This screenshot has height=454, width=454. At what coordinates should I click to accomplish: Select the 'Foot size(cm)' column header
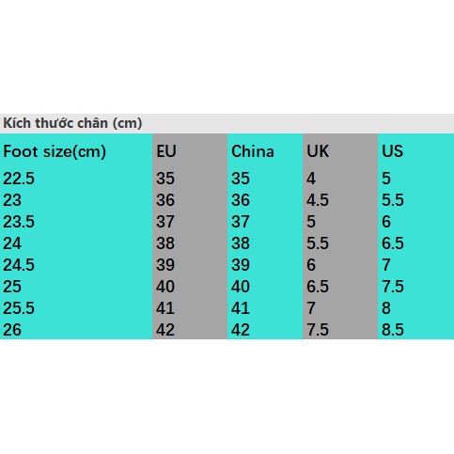tap(55, 151)
